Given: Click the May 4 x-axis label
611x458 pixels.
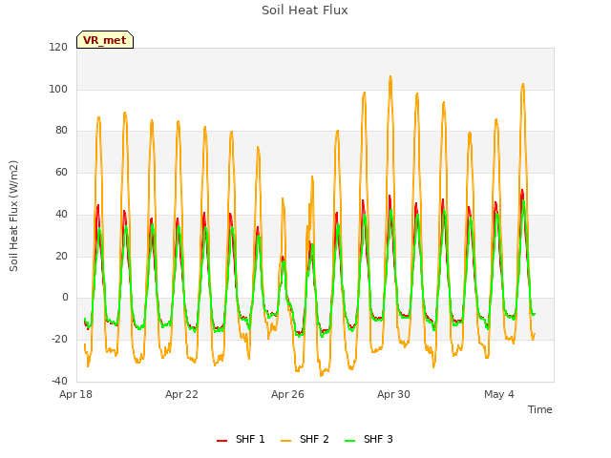Looking at the screenshot, I should 499,394.
